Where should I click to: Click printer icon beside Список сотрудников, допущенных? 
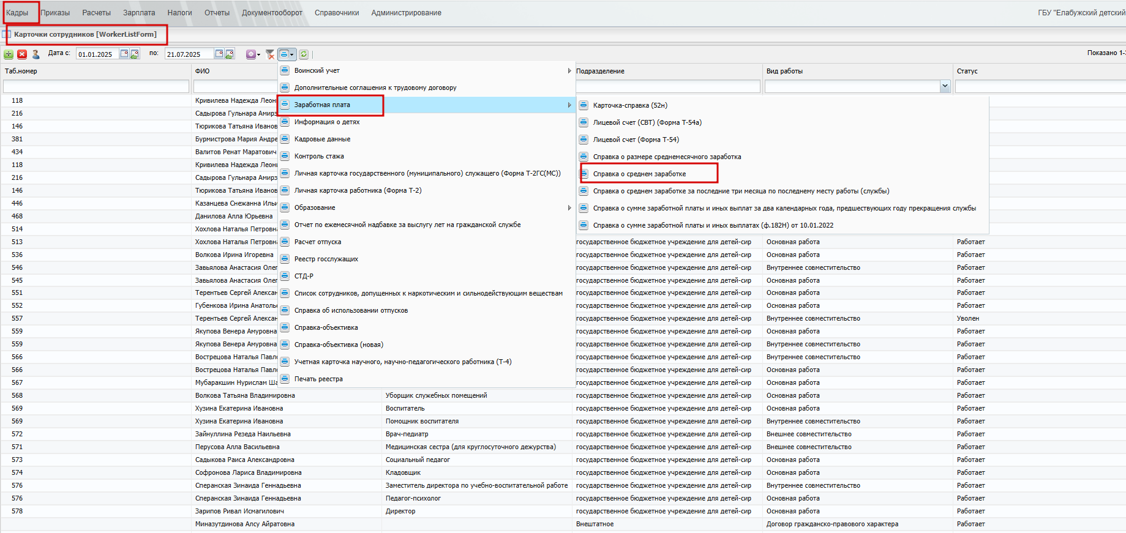click(x=285, y=293)
